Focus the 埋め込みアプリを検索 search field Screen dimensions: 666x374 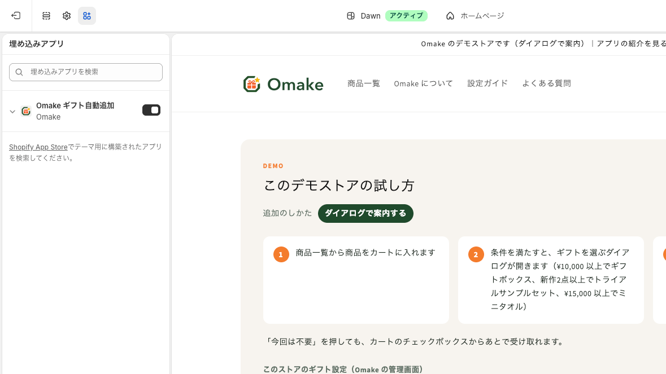pyautogui.click(x=86, y=72)
